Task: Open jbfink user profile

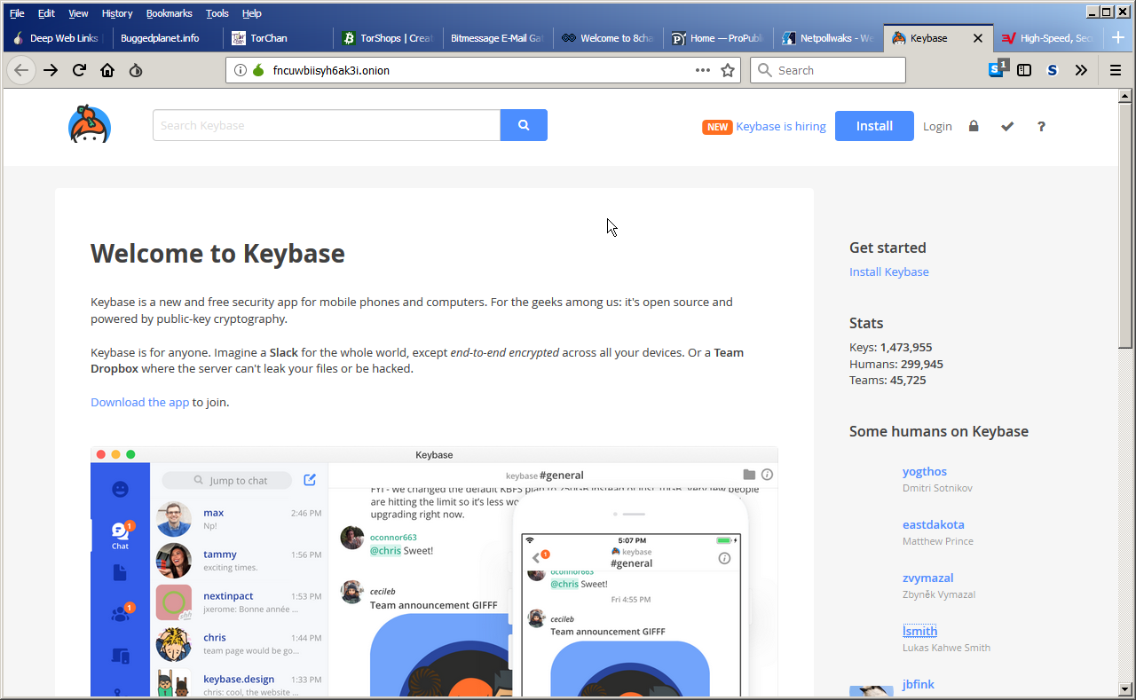Action: pos(919,684)
